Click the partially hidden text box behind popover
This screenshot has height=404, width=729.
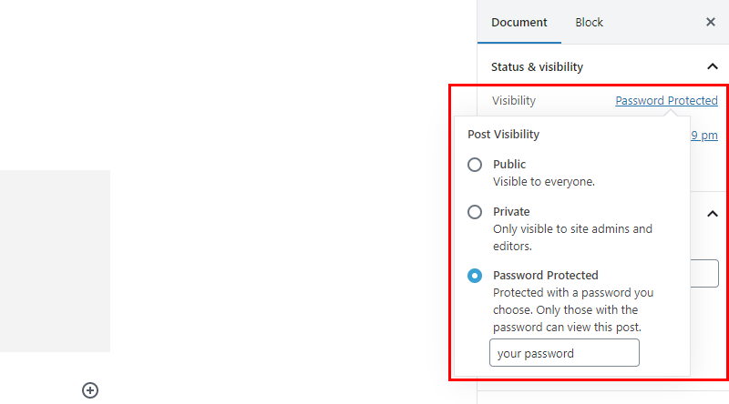(x=704, y=274)
